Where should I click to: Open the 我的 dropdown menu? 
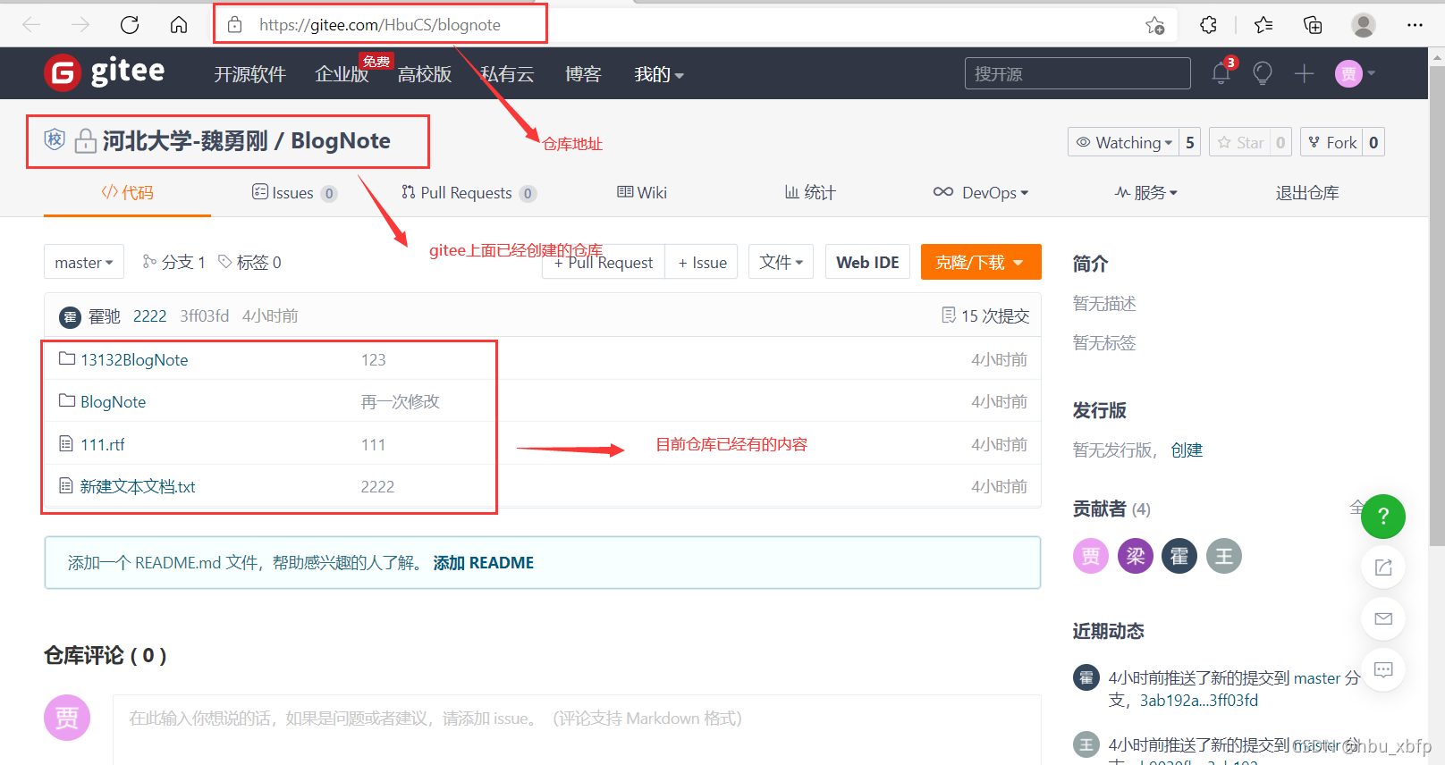tap(659, 74)
